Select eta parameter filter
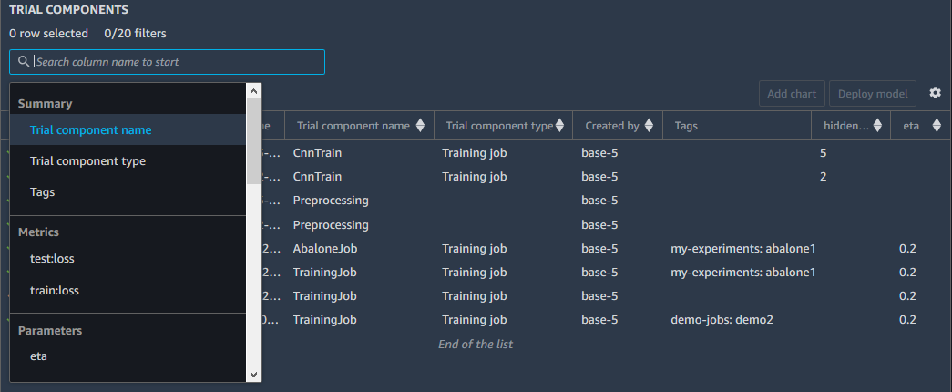Image resolution: width=952 pixels, height=392 pixels. (38, 356)
